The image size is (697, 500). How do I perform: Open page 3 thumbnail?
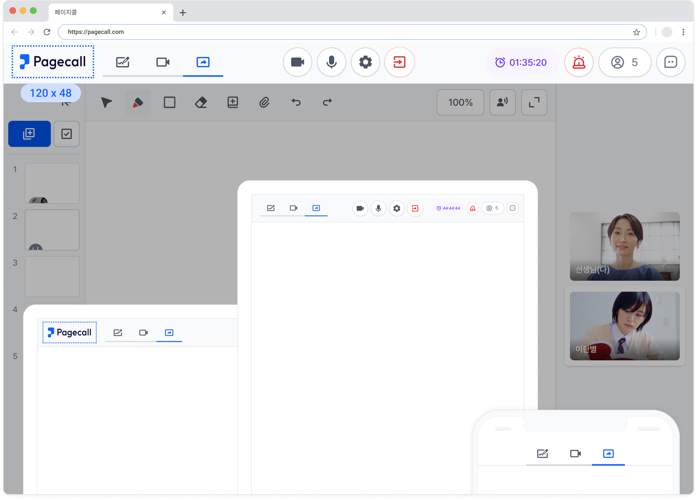tap(52, 277)
